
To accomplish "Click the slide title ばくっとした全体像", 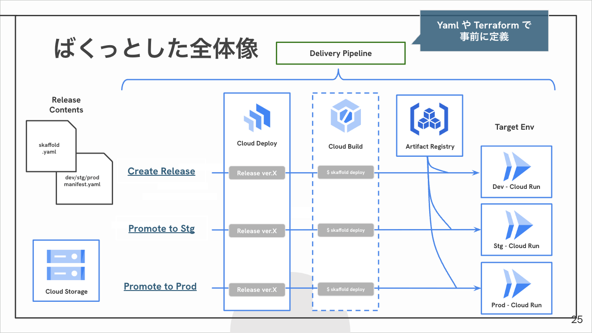I will 156,48.
